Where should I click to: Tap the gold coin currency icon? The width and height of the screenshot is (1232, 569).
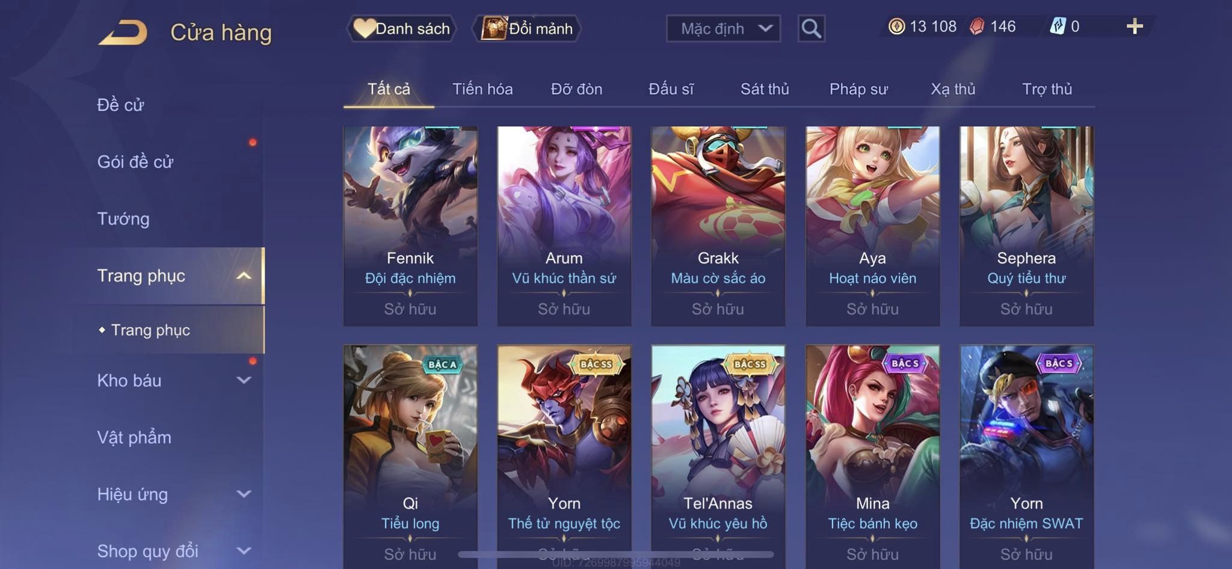896,26
